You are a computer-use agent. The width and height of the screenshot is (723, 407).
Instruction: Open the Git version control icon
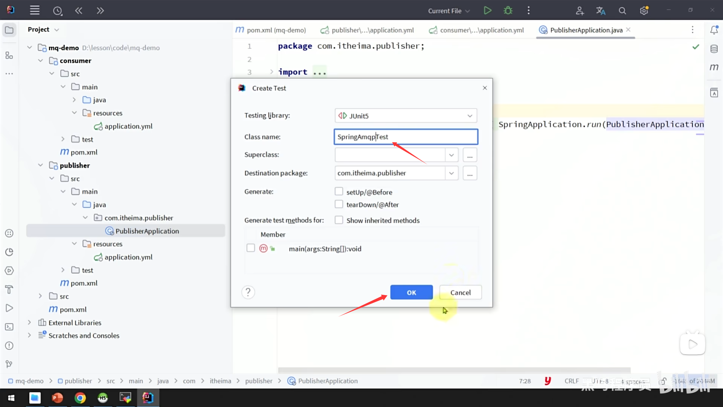pos(9,364)
